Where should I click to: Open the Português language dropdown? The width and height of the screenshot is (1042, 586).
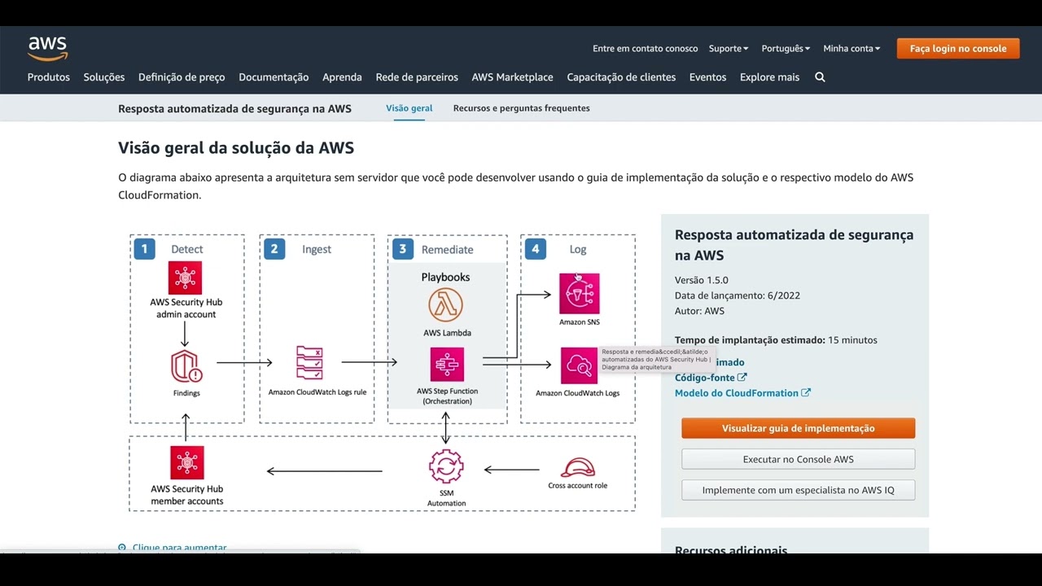(x=786, y=49)
